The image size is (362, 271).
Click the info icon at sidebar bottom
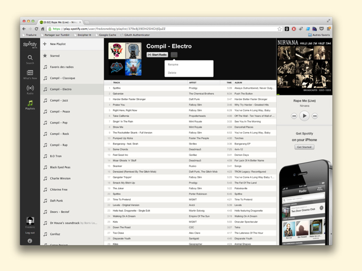[x=30, y=241]
